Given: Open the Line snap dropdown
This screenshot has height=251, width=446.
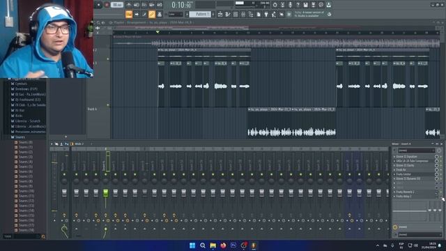Looking at the screenshot, I should (176, 14).
